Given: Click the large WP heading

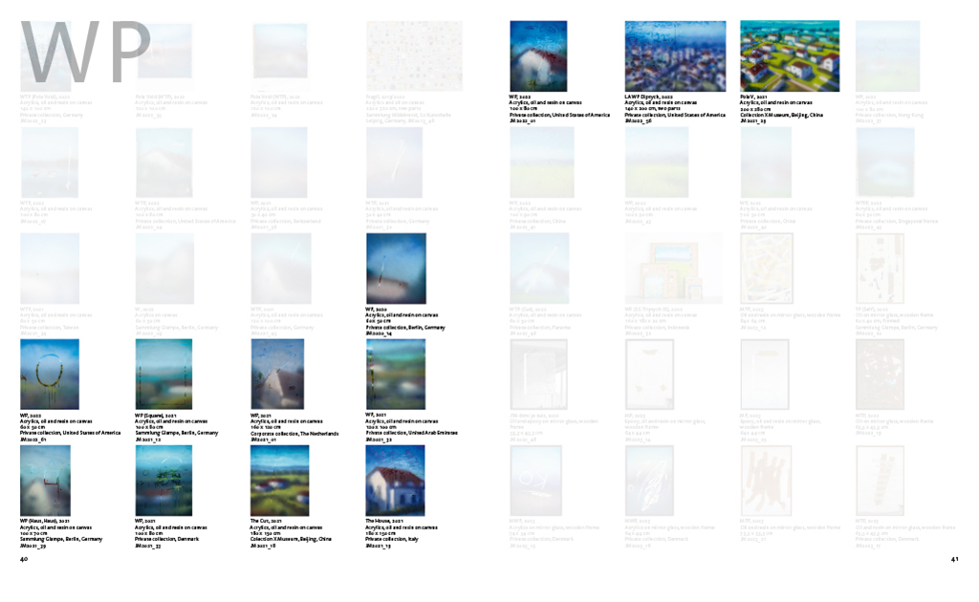Looking at the screenshot, I should coord(87,54).
